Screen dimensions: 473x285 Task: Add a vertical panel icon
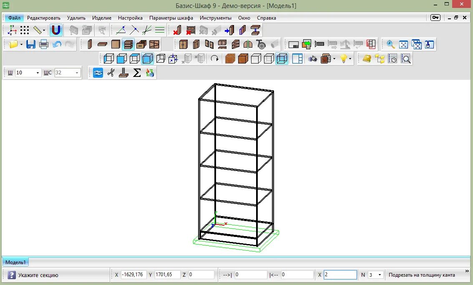(x=90, y=44)
